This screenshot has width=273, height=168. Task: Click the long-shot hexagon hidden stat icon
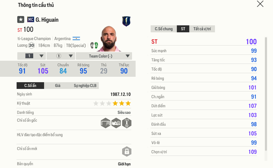pyautogui.click(x=105, y=123)
